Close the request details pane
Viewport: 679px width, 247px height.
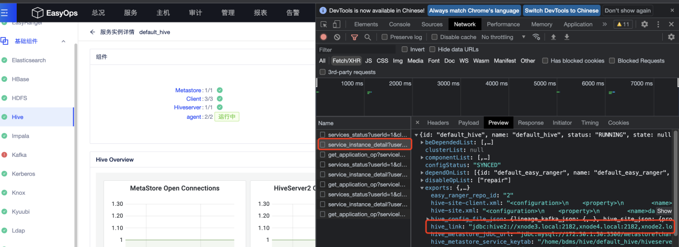click(x=417, y=123)
